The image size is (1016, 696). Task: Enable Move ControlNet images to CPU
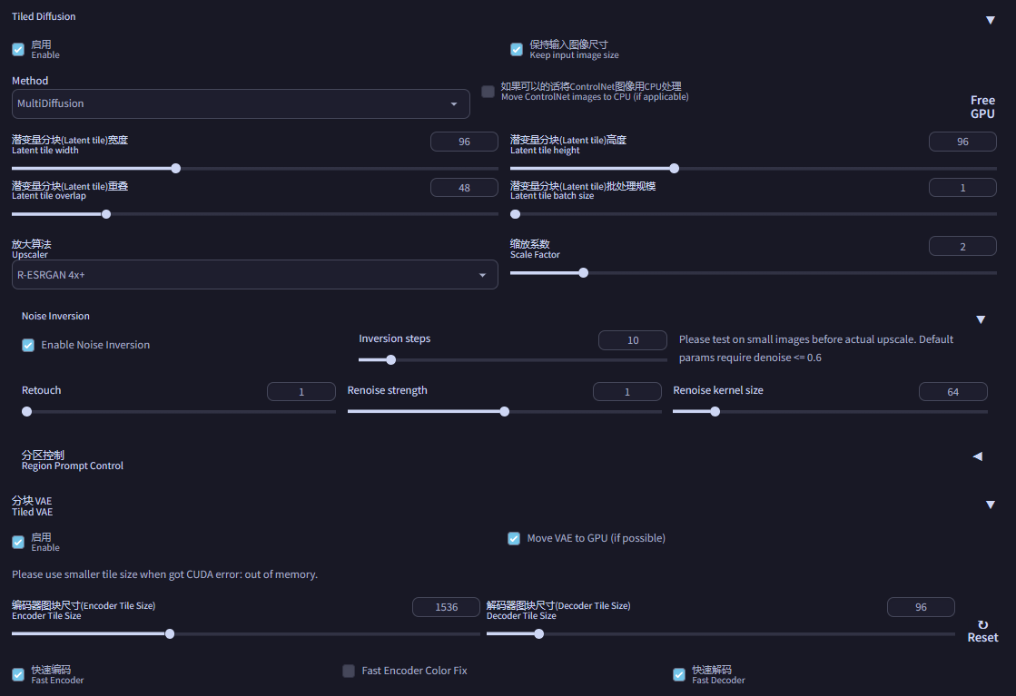point(488,91)
